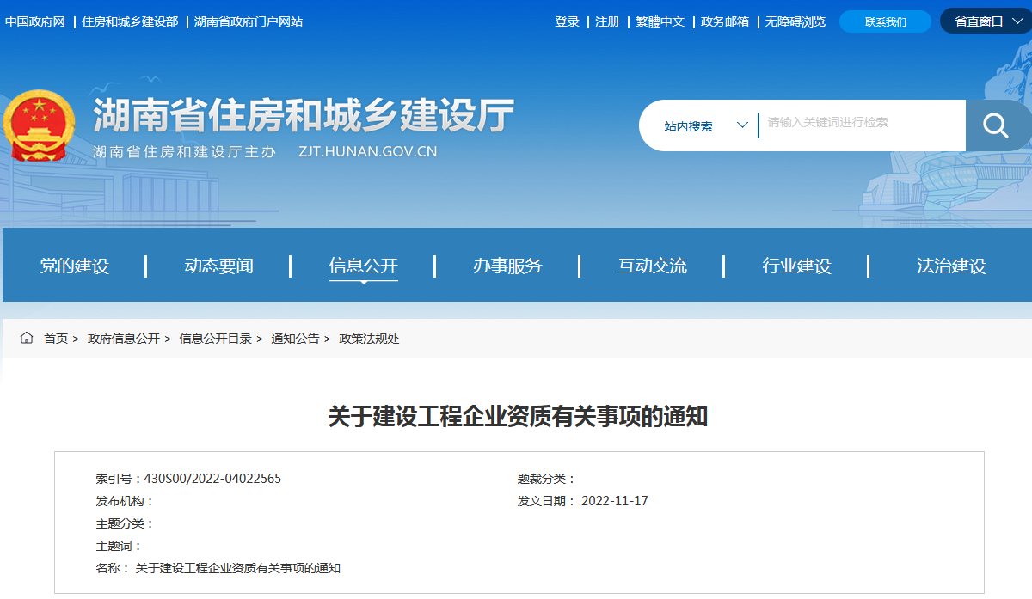
Task: Click the 联系我们 button
Action: pos(885,21)
